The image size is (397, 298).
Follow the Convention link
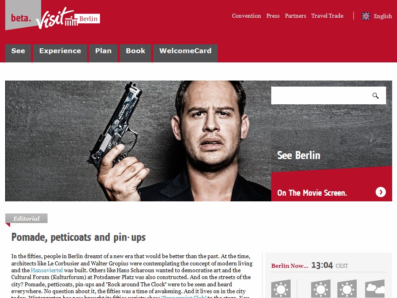[x=246, y=16]
